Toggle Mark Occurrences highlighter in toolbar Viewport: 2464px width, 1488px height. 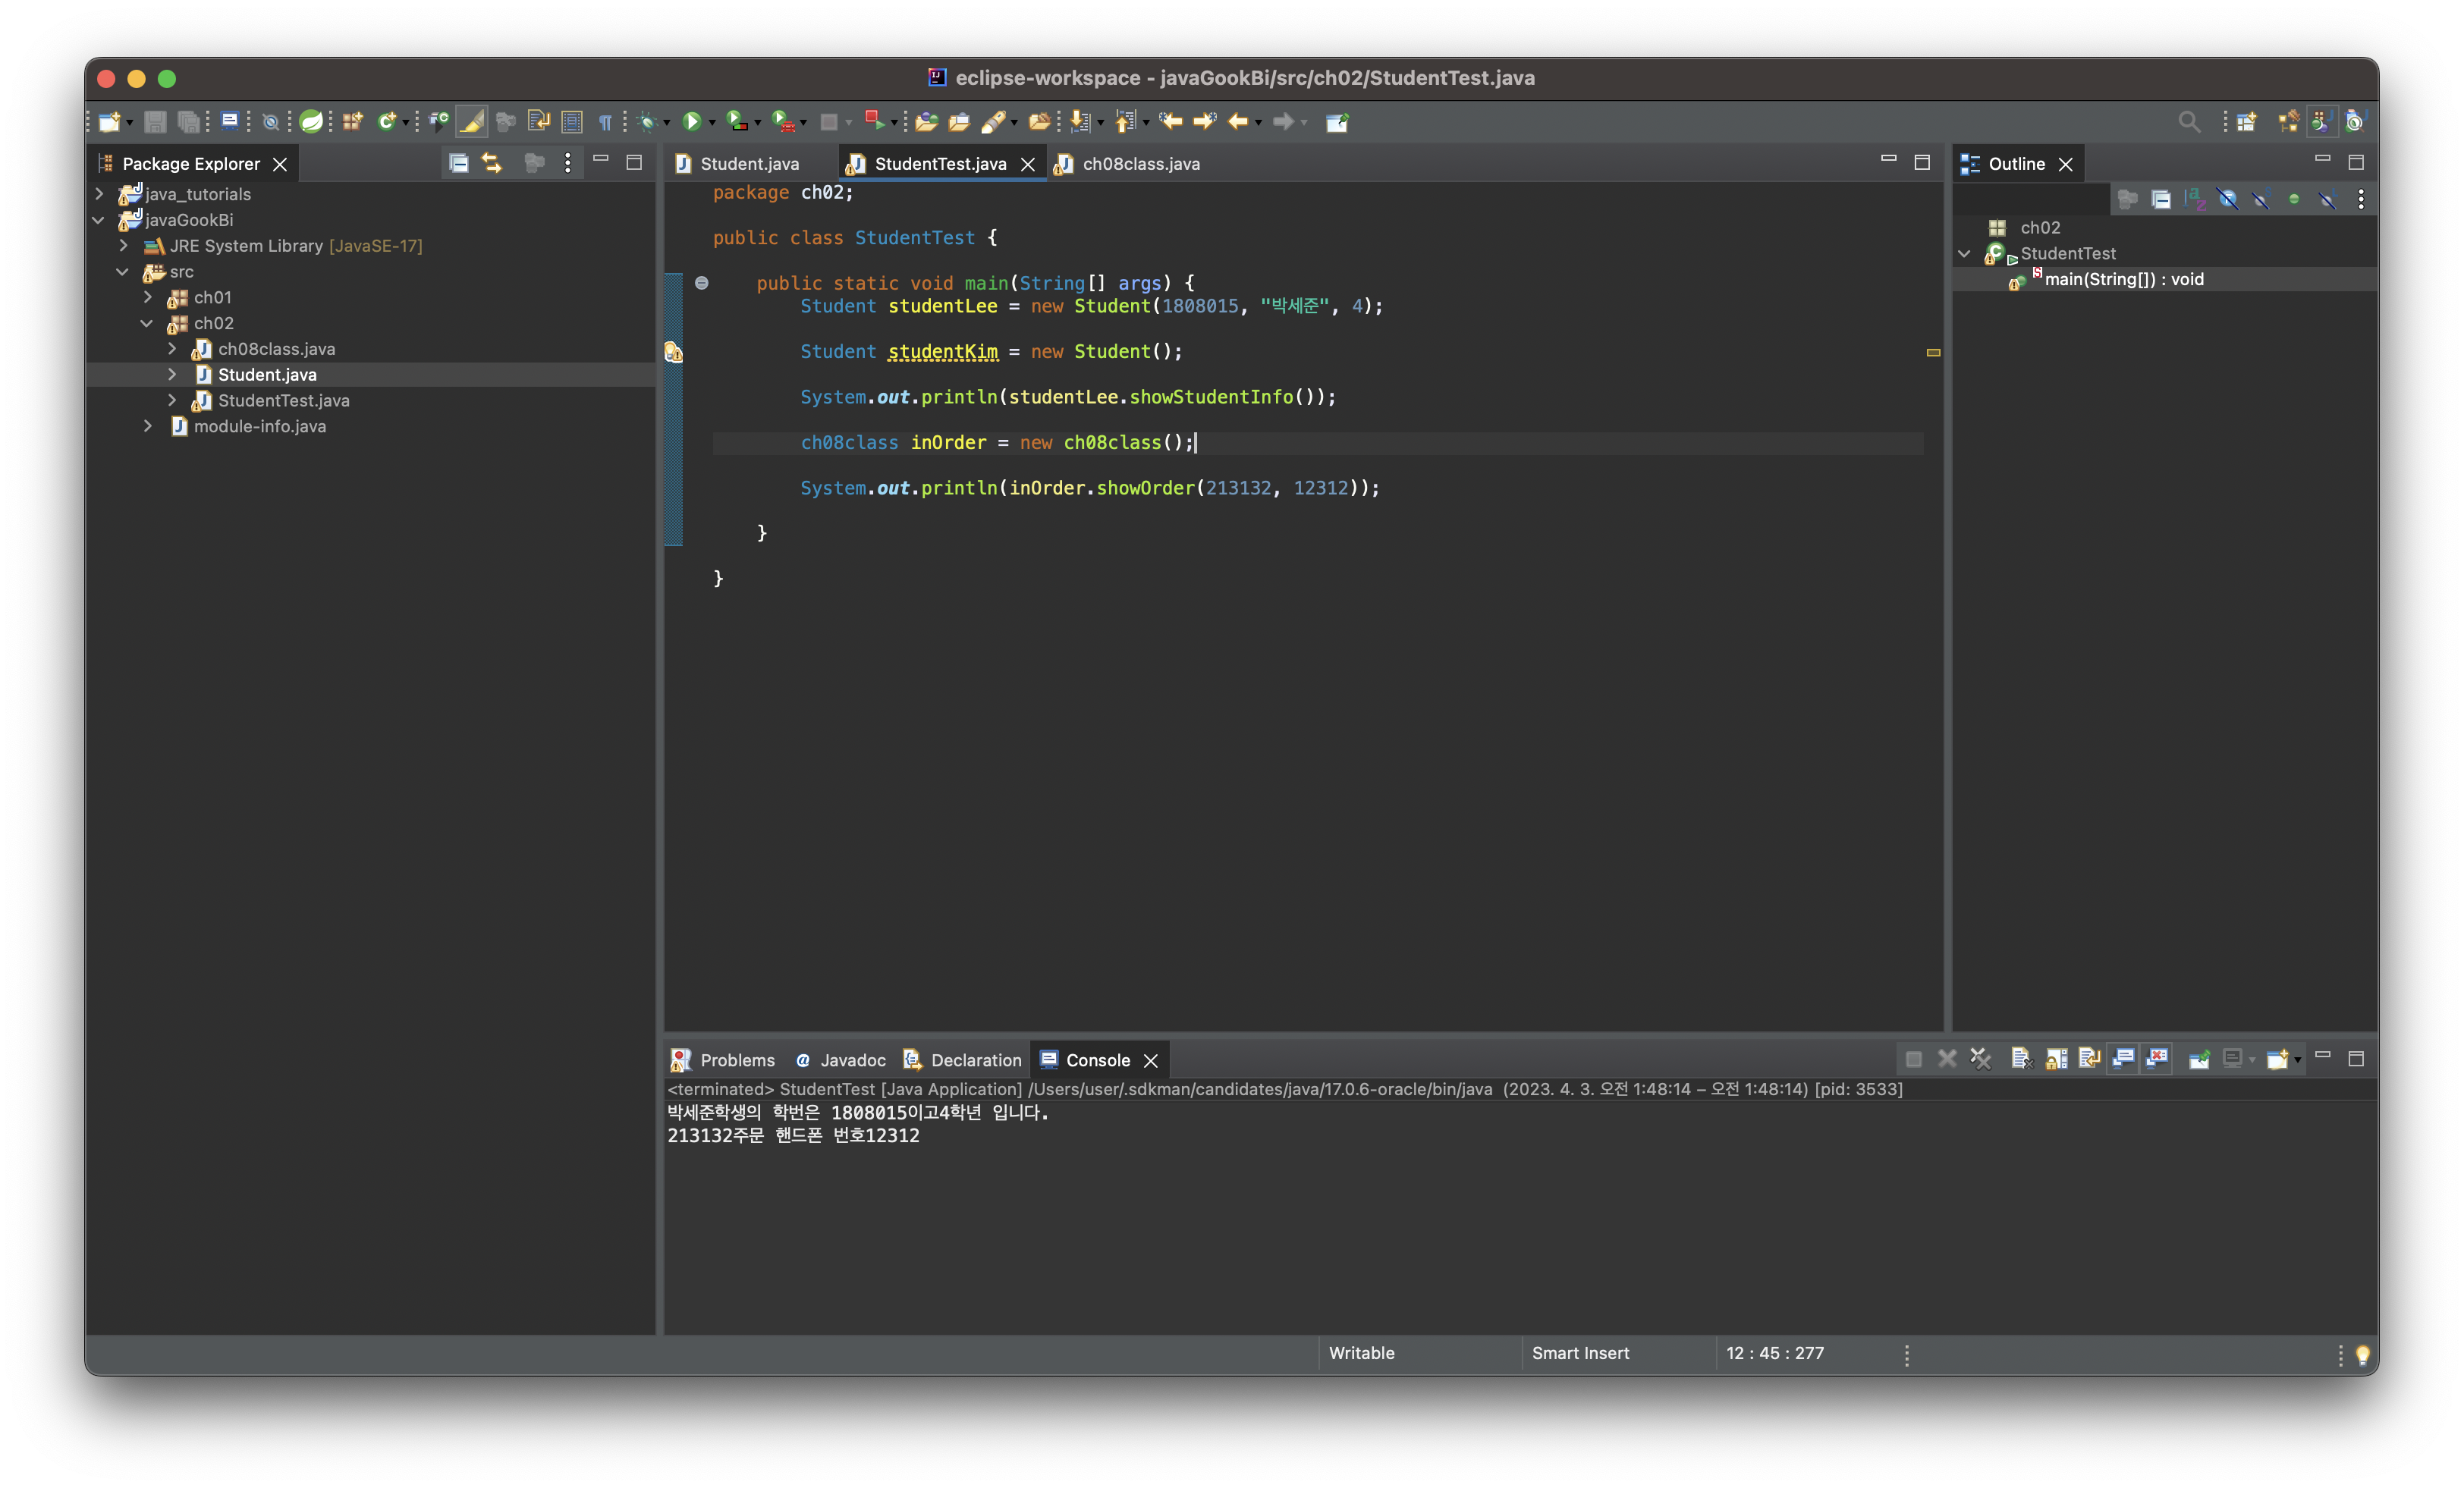point(472,121)
